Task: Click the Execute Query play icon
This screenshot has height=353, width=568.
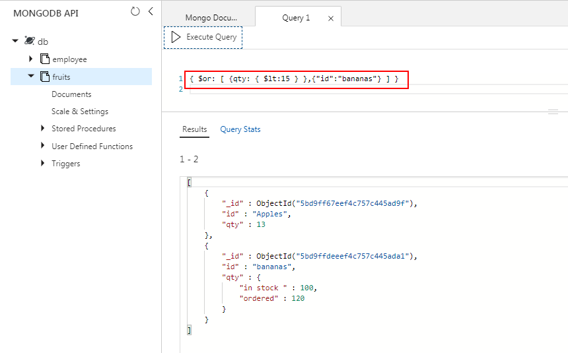Action: (x=176, y=37)
